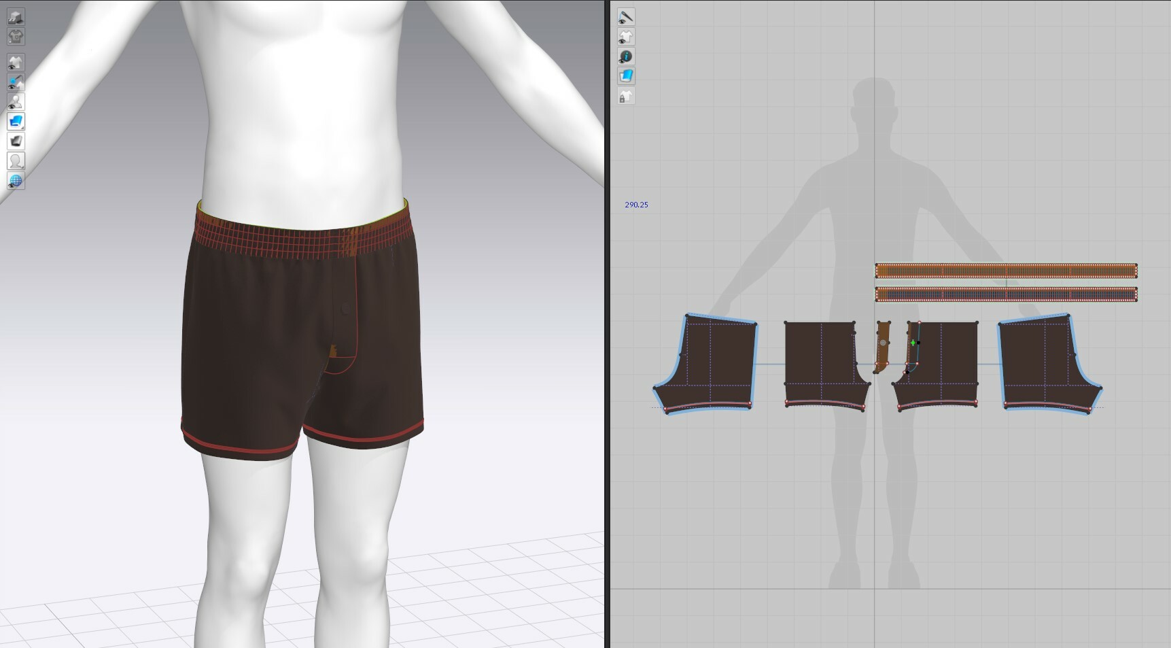Image resolution: width=1171 pixels, height=648 pixels.
Task: Activate the garment fitting icon below Simulate
Action: coord(16,37)
